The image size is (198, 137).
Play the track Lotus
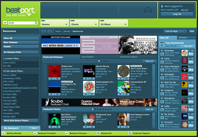[162, 62]
